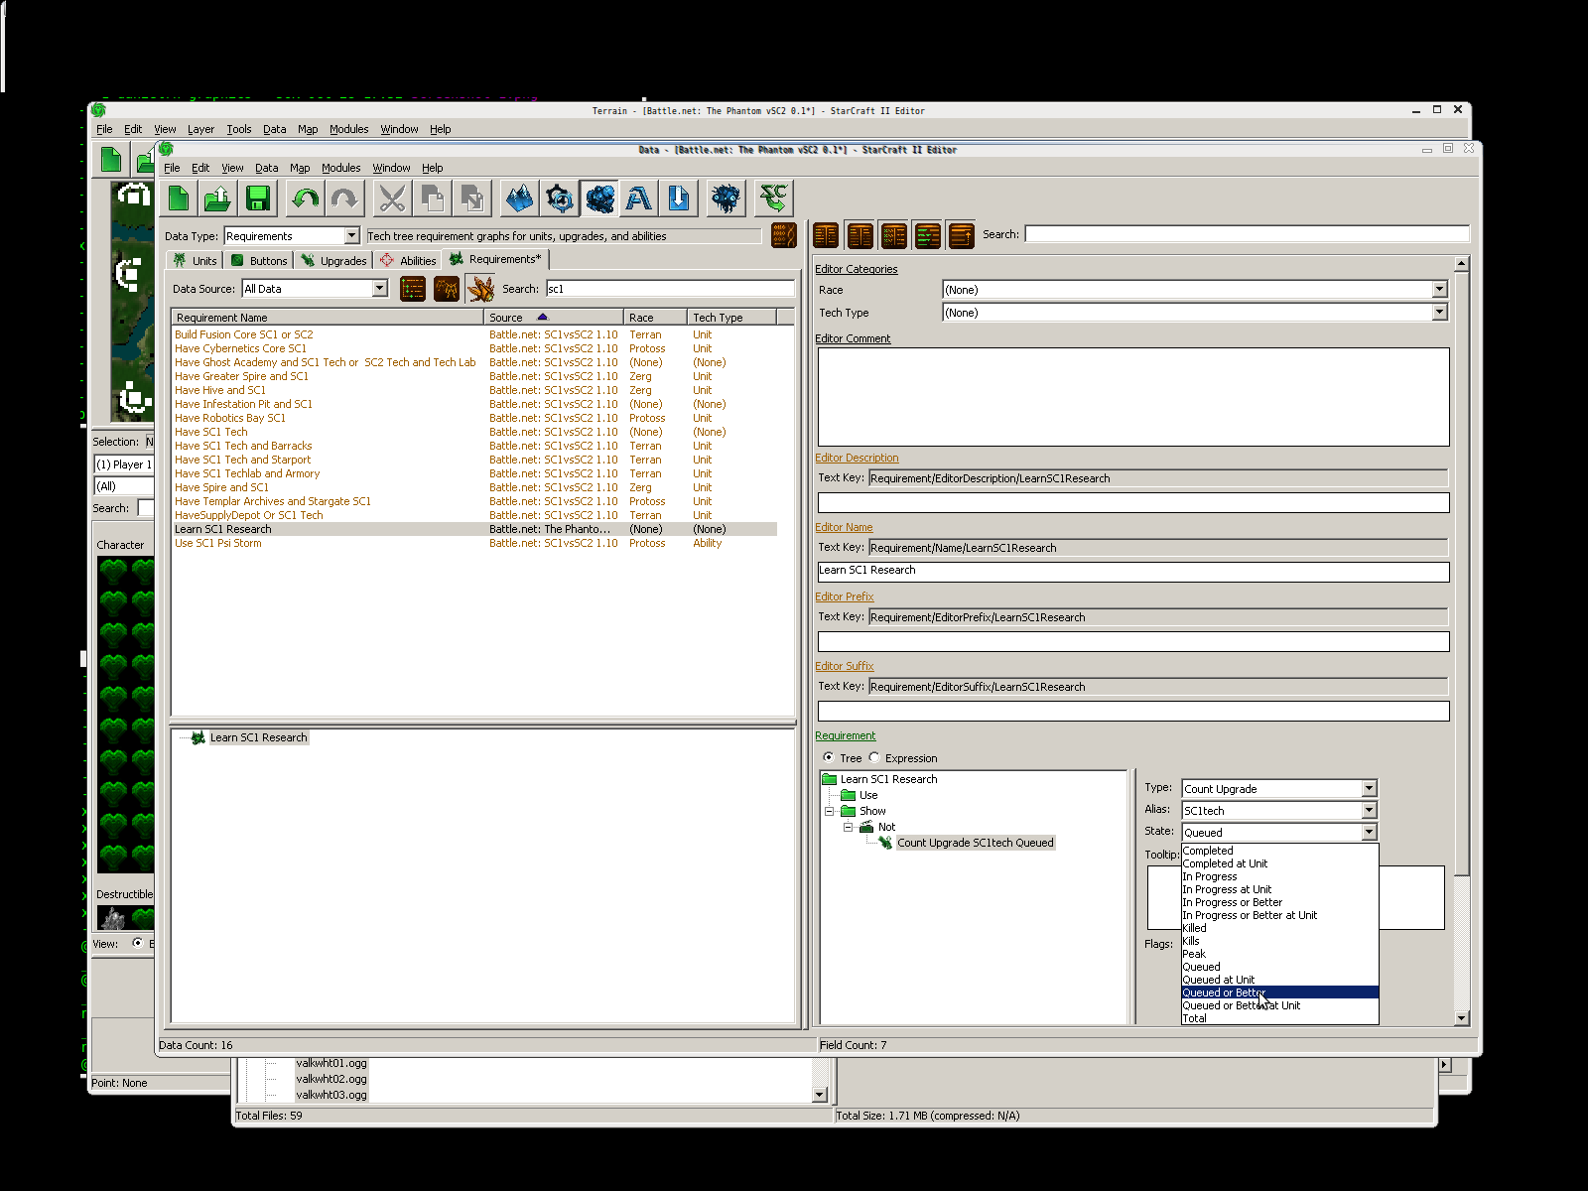
Task: Open the Triggers module gear icon
Action: 560,199
